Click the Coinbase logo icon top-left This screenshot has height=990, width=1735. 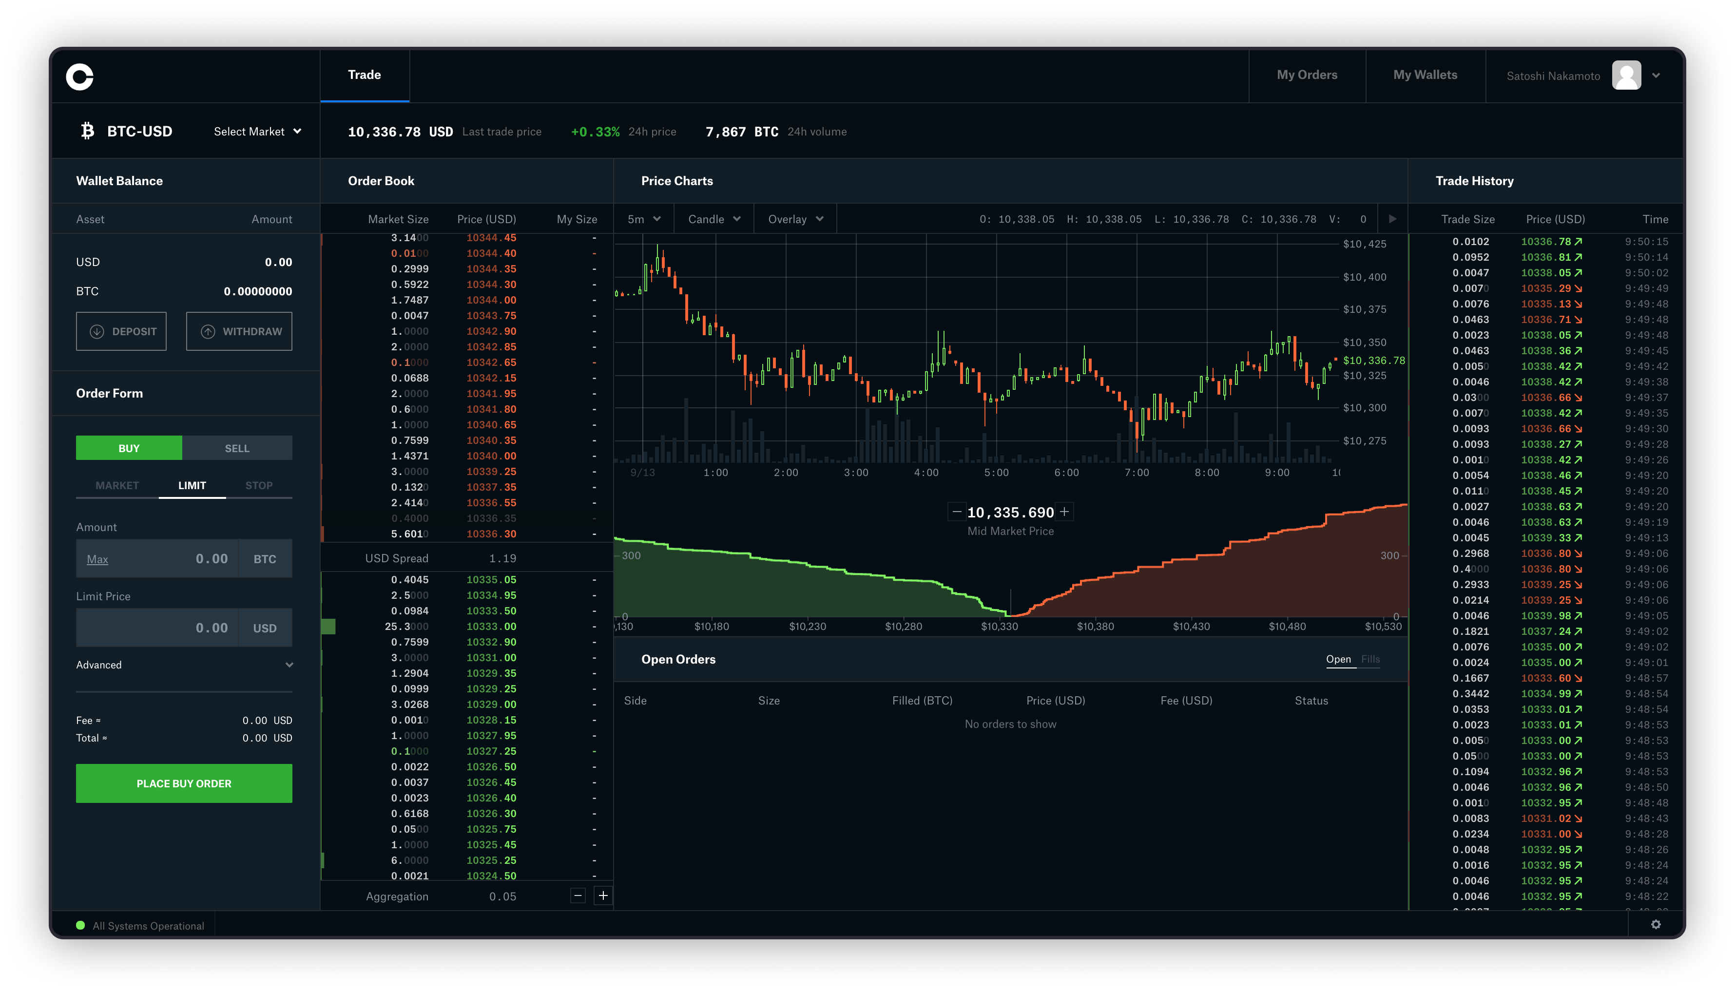80,75
